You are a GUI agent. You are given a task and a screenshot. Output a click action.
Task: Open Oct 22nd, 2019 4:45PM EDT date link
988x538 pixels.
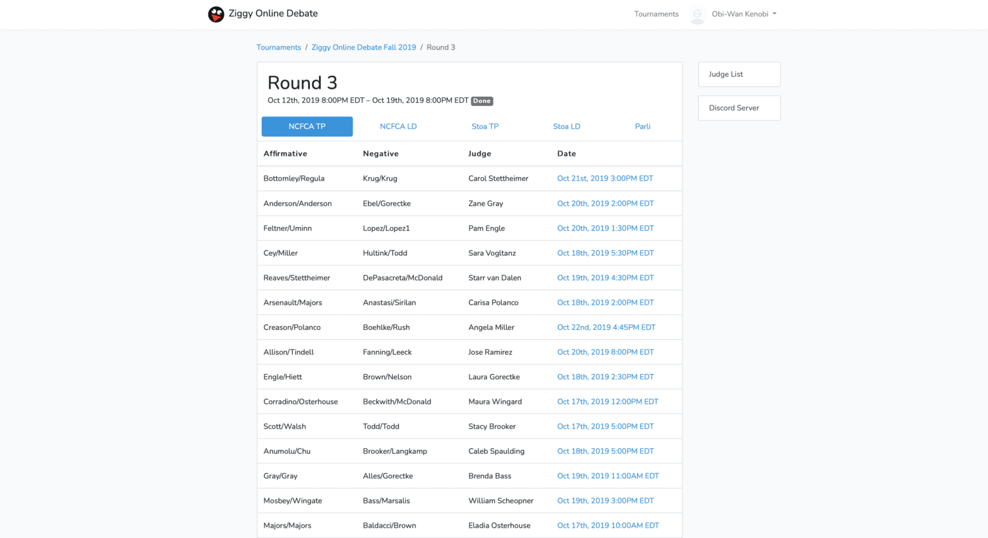606,327
